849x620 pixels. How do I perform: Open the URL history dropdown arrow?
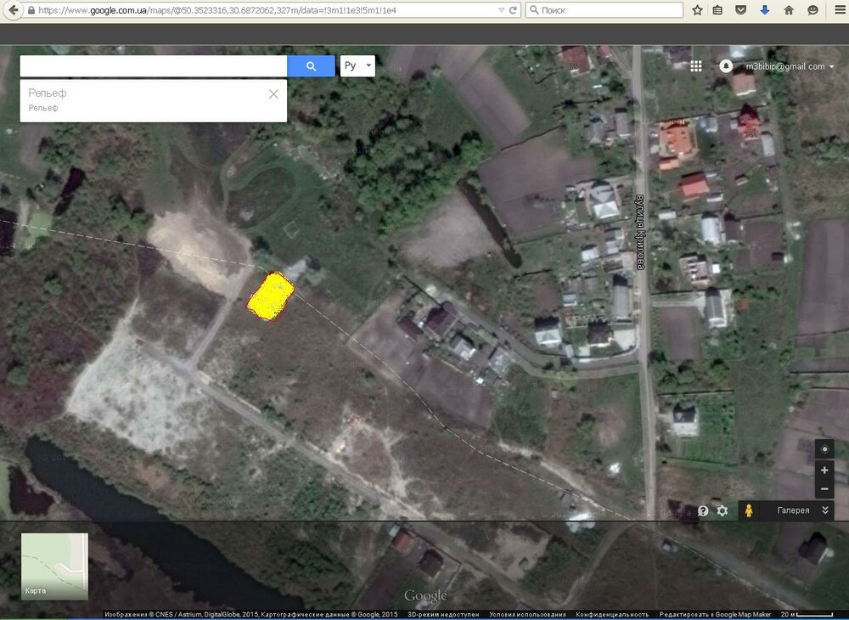point(499,10)
